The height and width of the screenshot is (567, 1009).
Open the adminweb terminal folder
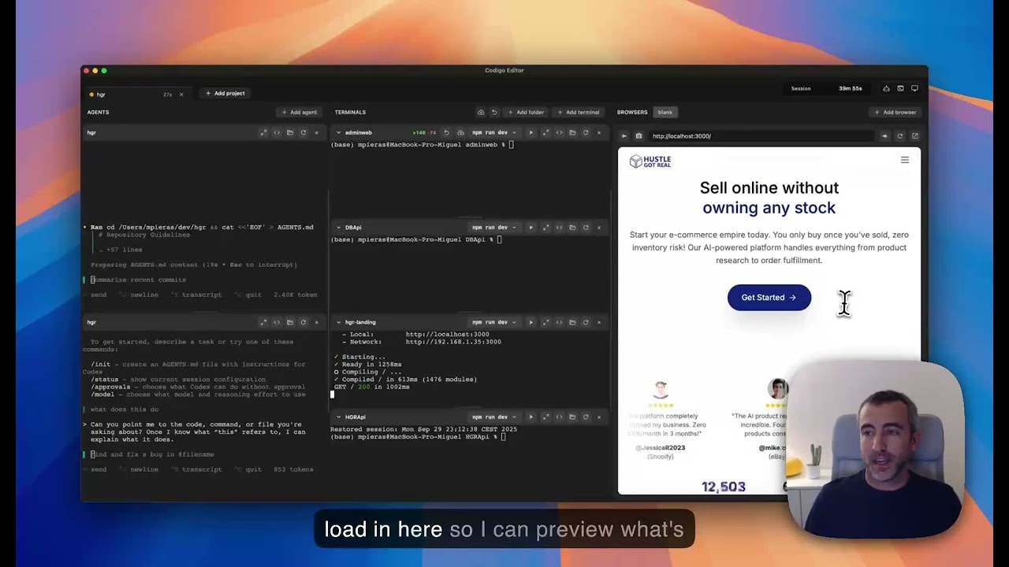(x=572, y=132)
